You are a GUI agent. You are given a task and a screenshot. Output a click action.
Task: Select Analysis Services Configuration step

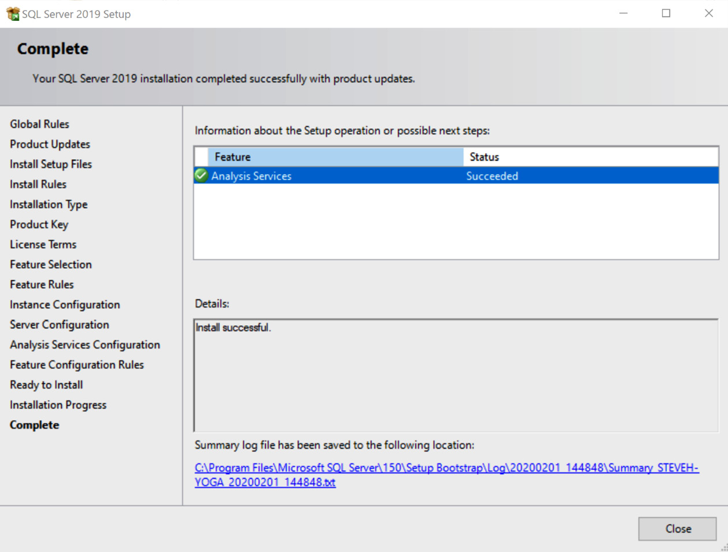tap(85, 345)
